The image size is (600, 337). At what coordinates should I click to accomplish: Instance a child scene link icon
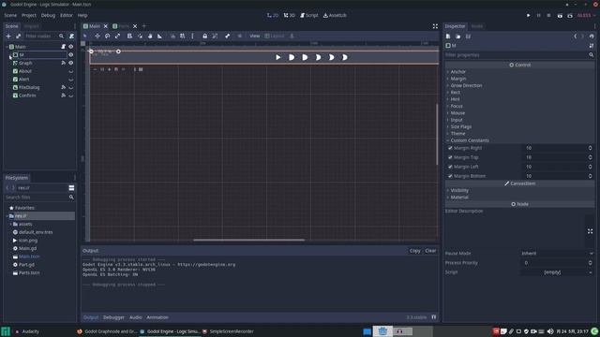tap(18, 36)
